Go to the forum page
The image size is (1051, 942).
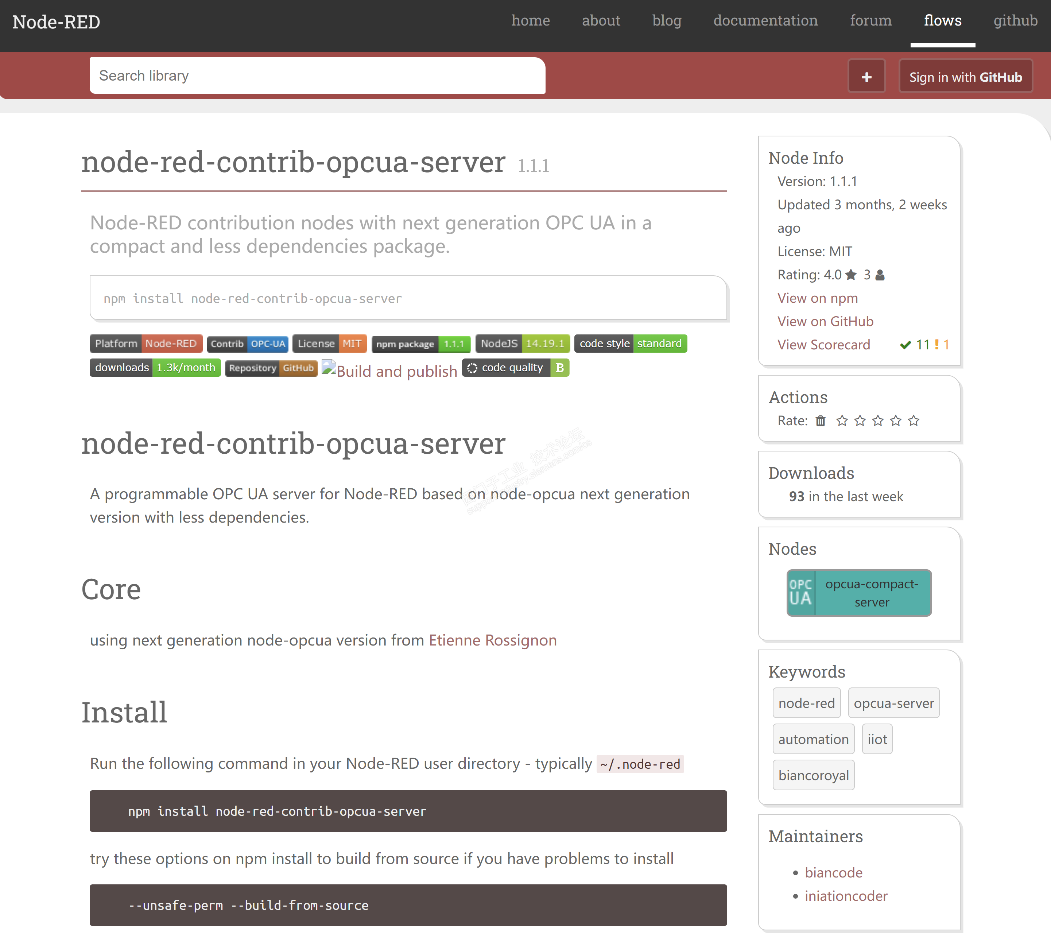(870, 21)
